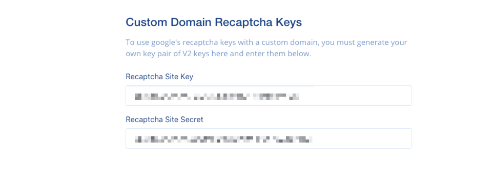
Task: Click the 'Custom Domain Recaptcha Keys' heading
Action: pos(214,22)
